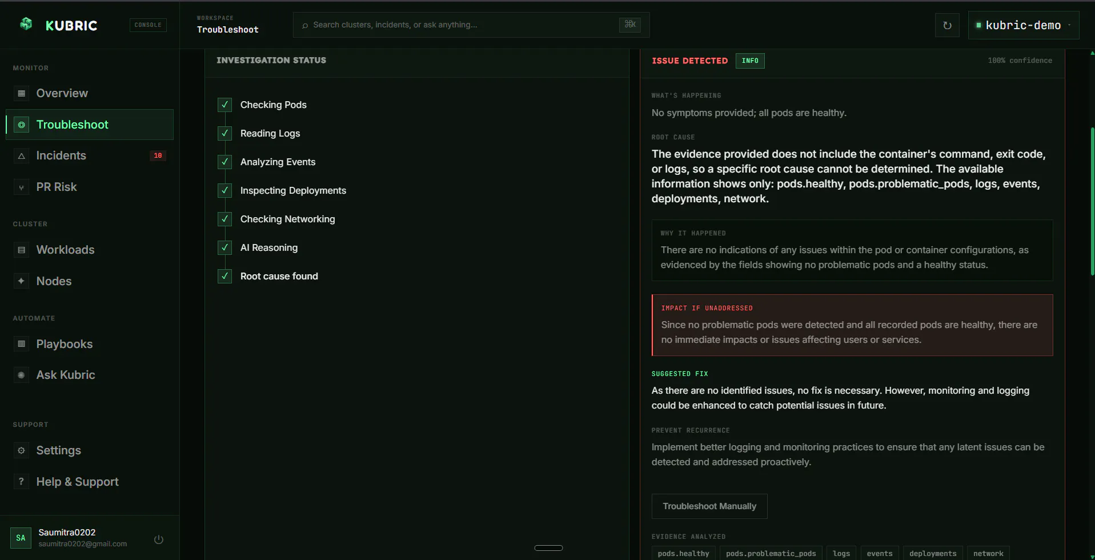Viewport: 1095px width, 560px height.
Task: Click the network evidence tag
Action: (988, 554)
